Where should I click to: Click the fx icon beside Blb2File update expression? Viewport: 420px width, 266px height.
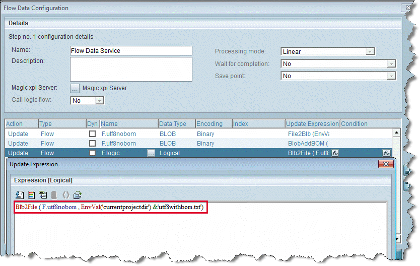point(335,153)
